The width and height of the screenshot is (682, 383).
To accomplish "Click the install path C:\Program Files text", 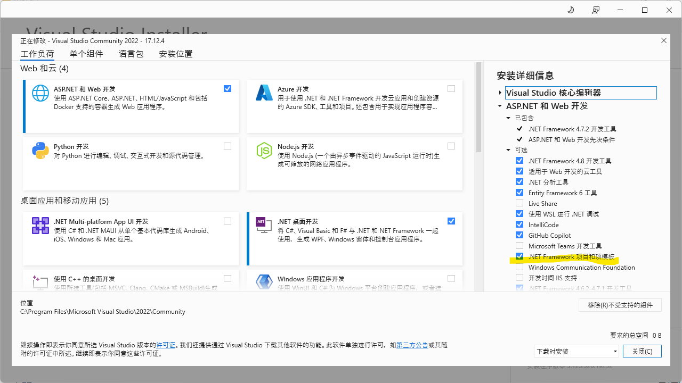I will [103, 312].
